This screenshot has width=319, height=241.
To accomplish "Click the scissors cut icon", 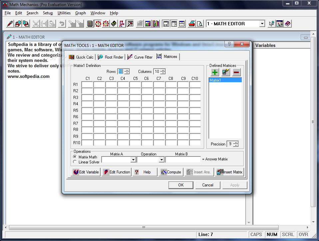I will 36,24.
